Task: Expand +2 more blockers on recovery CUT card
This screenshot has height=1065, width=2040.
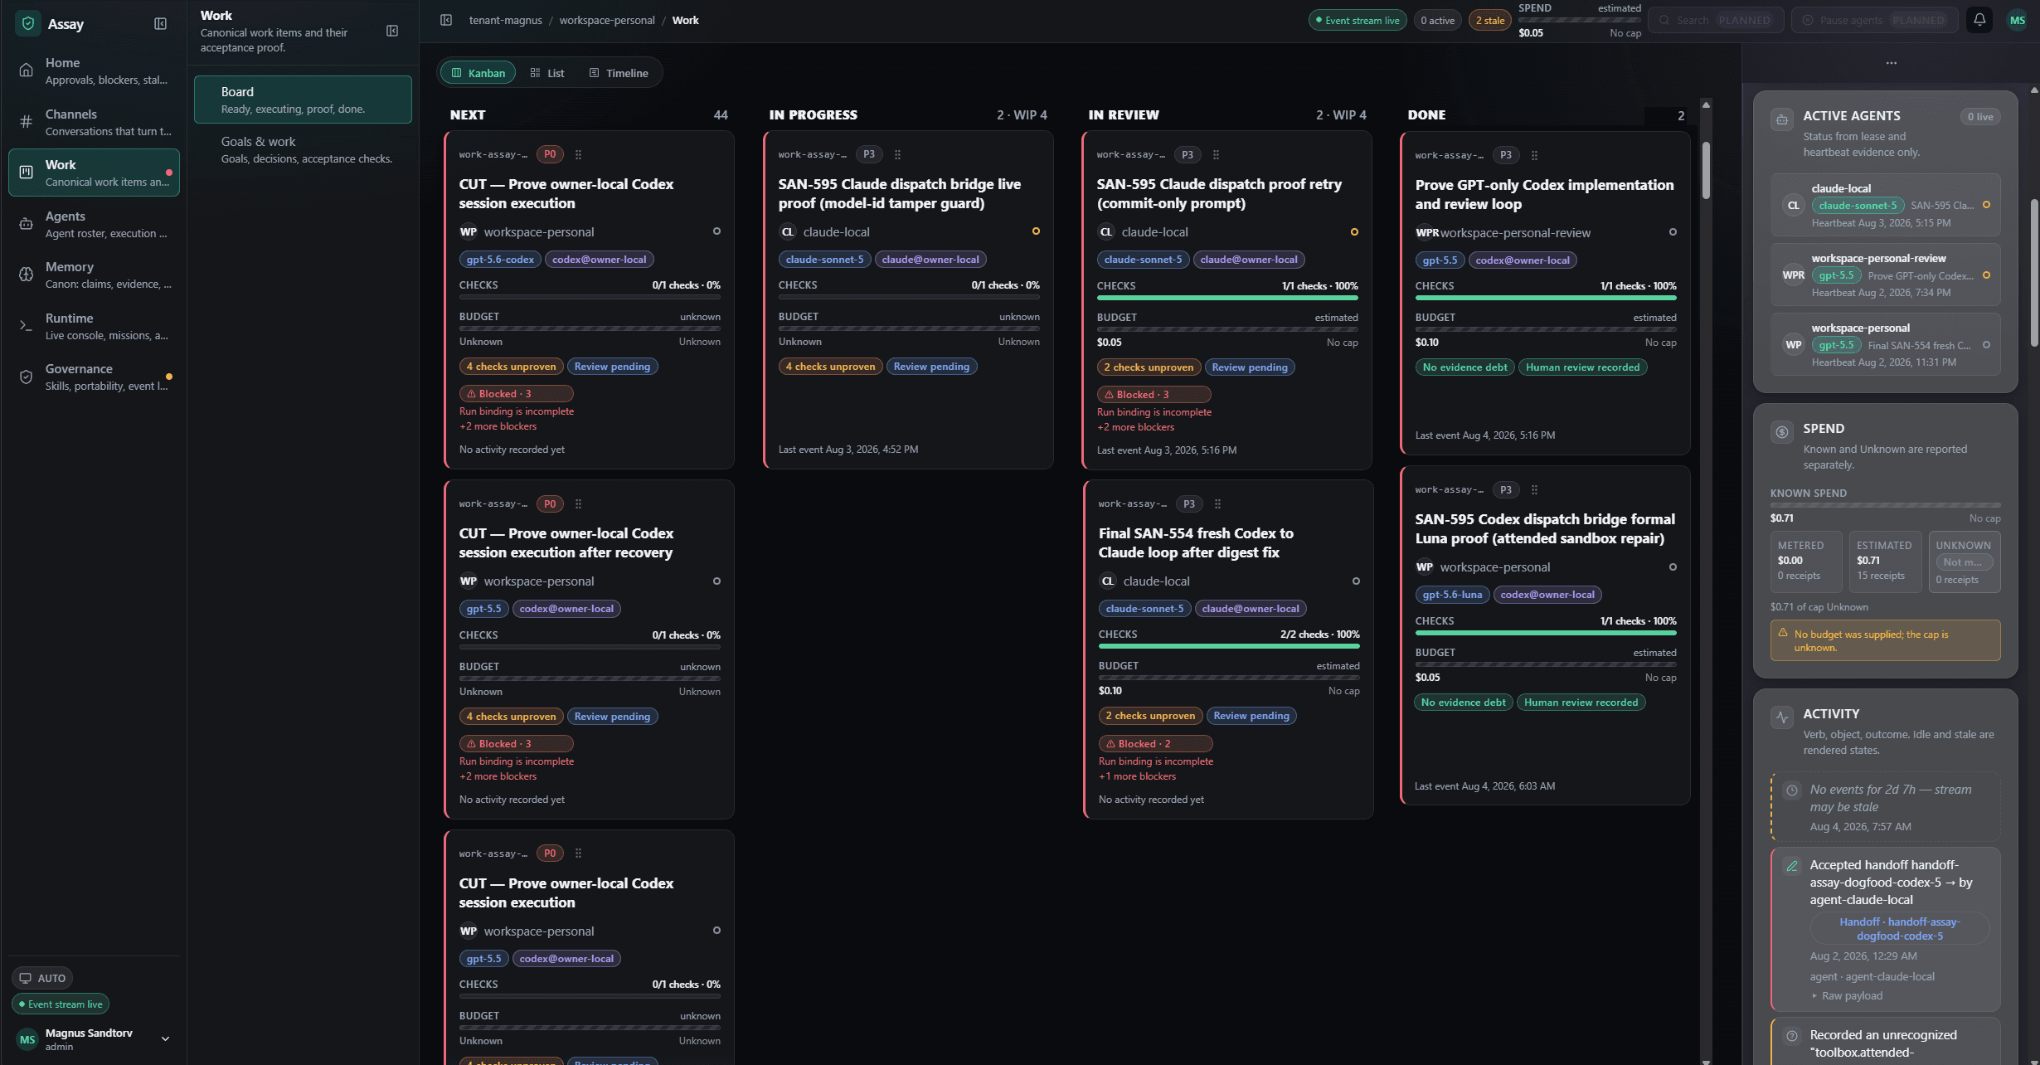Action: tap(498, 776)
